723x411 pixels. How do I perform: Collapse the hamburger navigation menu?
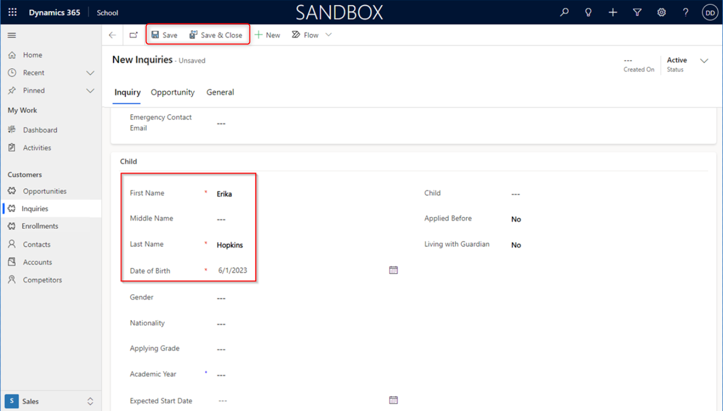(x=12, y=35)
